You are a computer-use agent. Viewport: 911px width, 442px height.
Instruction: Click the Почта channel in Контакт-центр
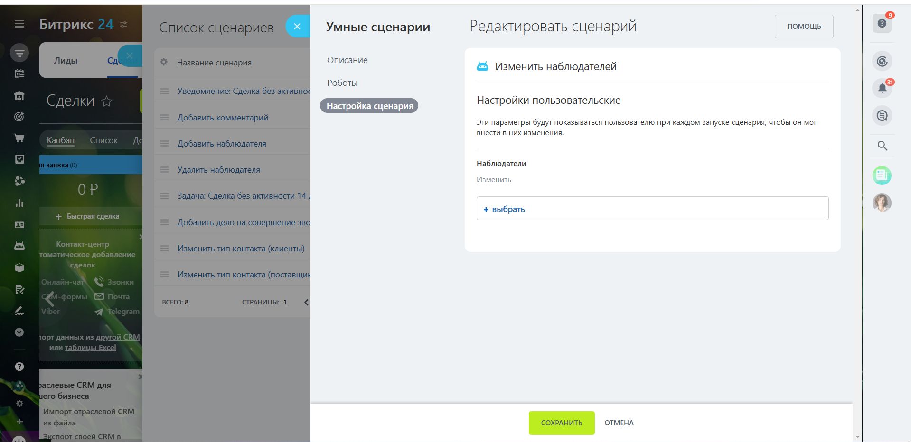(x=112, y=297)
